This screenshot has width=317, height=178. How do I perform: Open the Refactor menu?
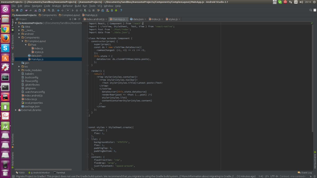point(68,6)
